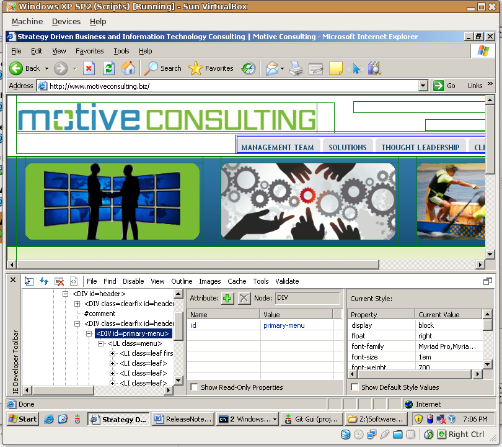The width and height of the screenshot is (502, 447).
Task: Refresh the page with the Refresh icon
Action: 108,68
